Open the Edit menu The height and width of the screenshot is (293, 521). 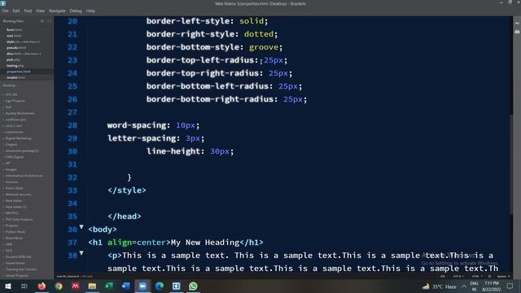click(x=16, y=11)
